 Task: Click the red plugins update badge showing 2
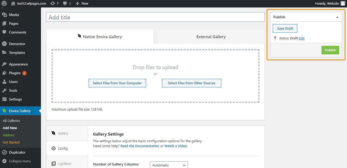click(x=24, y=73)
